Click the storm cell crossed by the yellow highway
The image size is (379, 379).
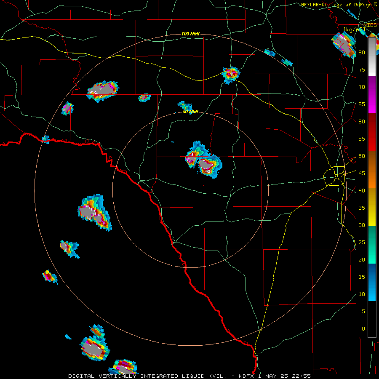click(231, 75)
